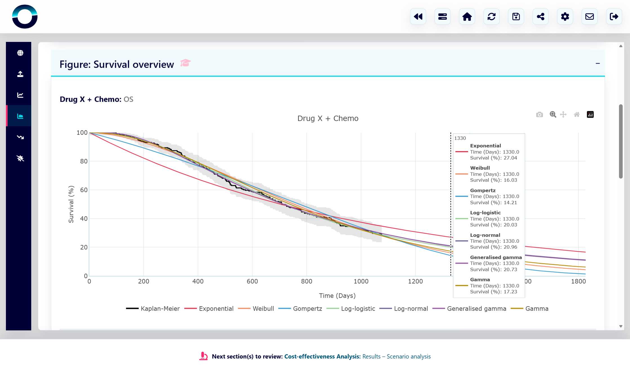The height and width of the screenshot is (372, 630).
Task: Click the Figure: Survival overview heading
Action: click(117, 64)
